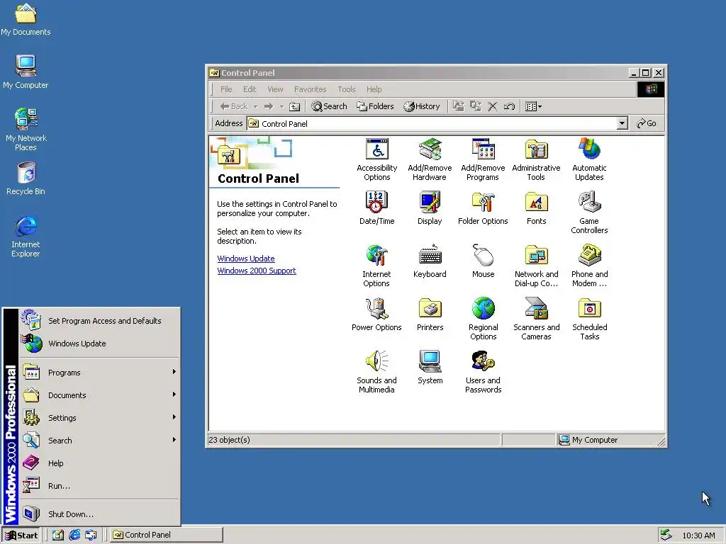Screen dimensions: 726x544
Task: Select the Keyboard icon
Action: (430, 261)
